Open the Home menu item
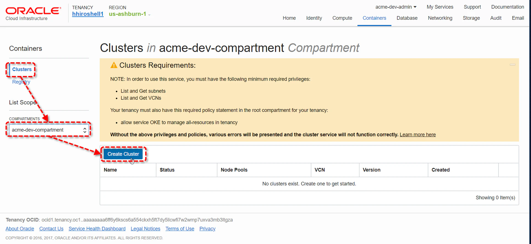This screenshot has height=244, width=531. 289,18
